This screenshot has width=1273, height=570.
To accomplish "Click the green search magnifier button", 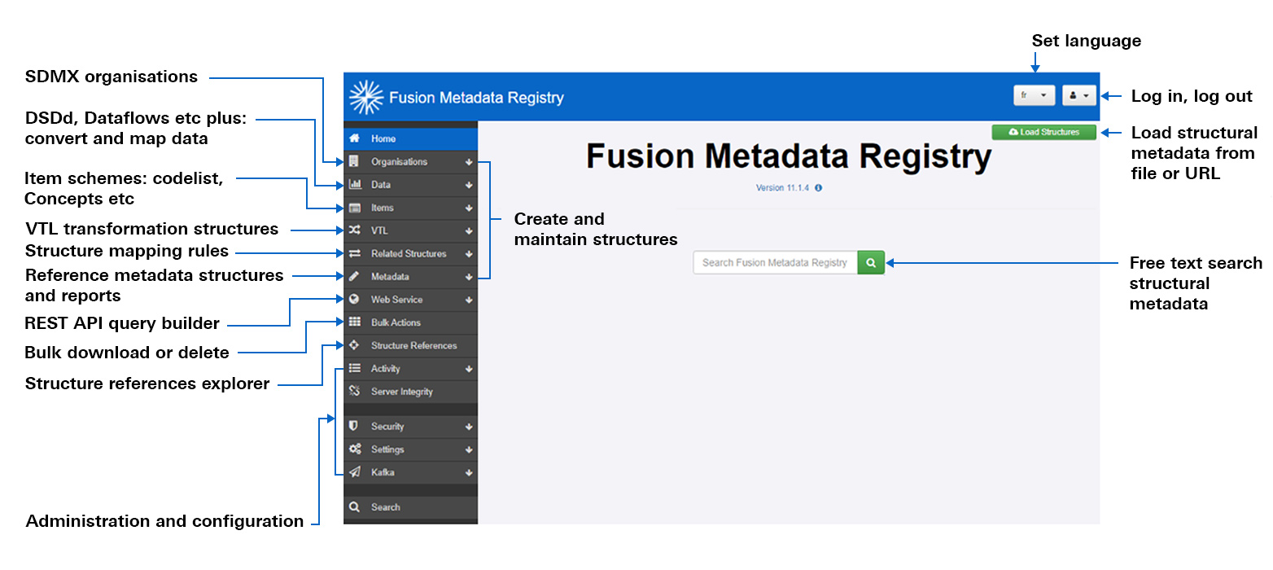I will 871,263.
